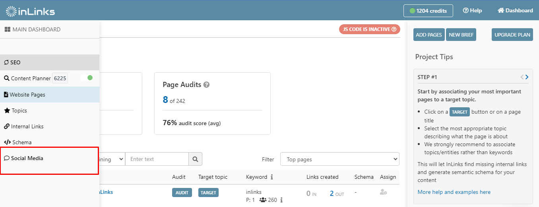Click the Target topic column header

(x=213, y=177)
